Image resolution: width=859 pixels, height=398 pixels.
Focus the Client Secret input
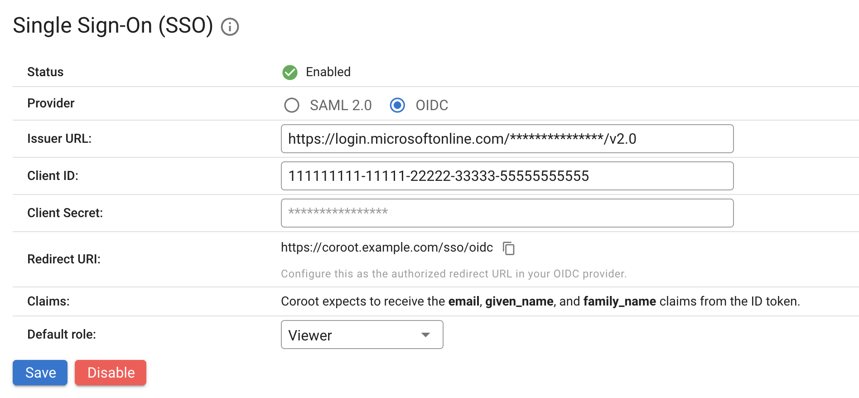(x=507, y=213)
